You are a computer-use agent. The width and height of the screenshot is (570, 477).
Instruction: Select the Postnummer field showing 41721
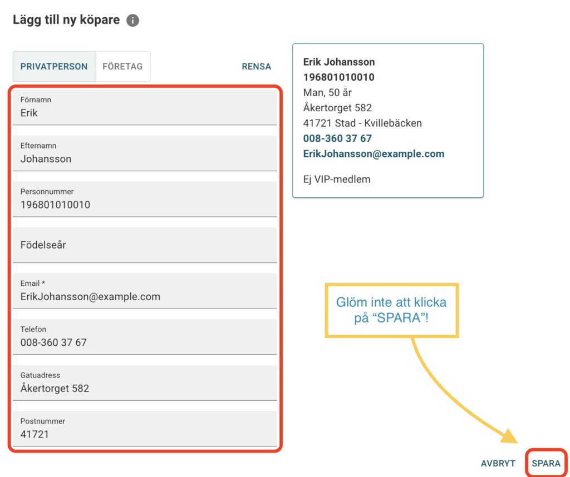(145, 429)
